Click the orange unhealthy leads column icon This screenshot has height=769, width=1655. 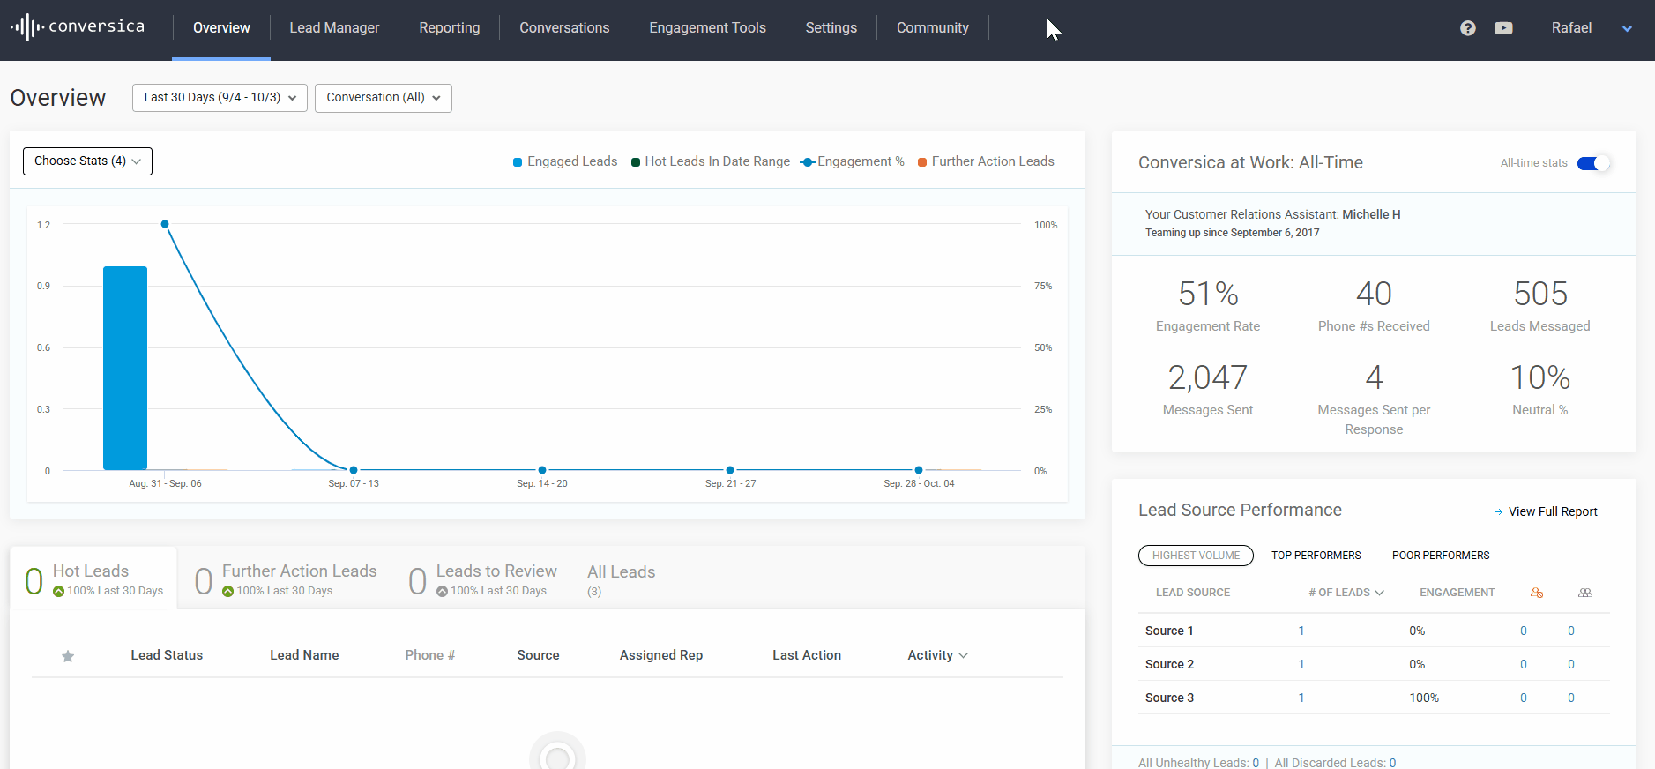click(1536, 593)
